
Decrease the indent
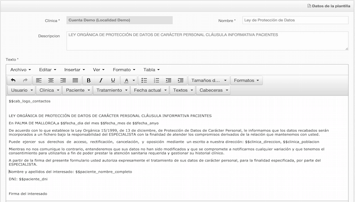tap(168, 80)
